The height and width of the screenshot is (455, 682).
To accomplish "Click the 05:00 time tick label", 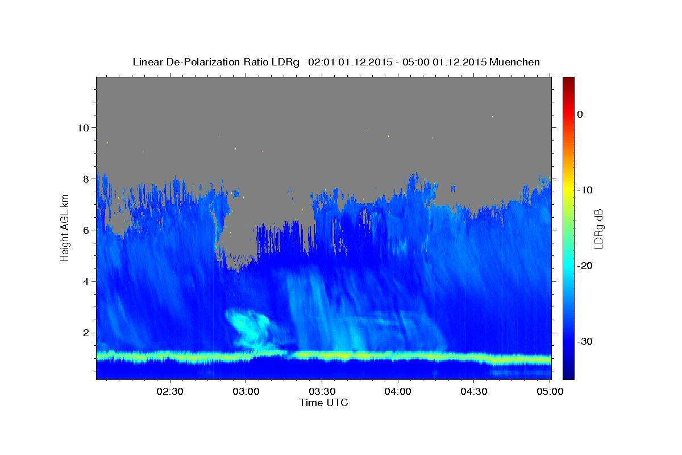I will click(x=550, y=392).
